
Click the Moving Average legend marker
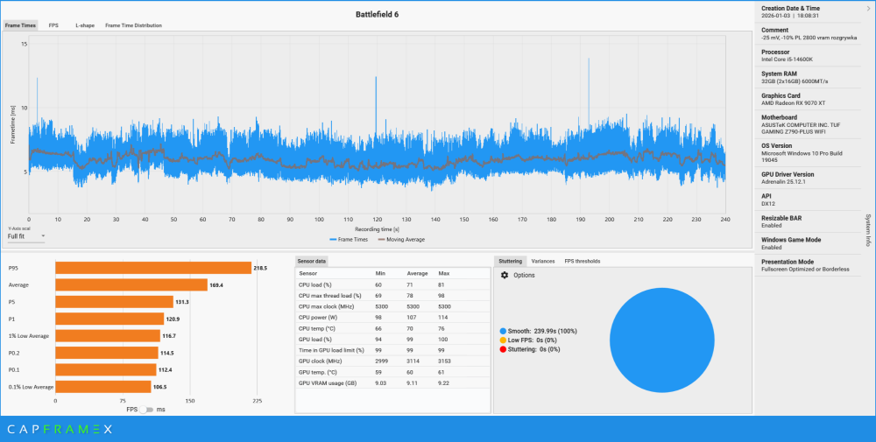point(384,239)
